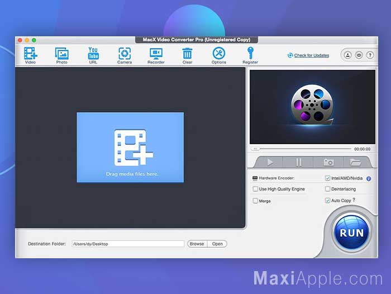Click the 'Destination Folder:' label
This screenshot has height=294, width=391.
[x=47, y=244]
